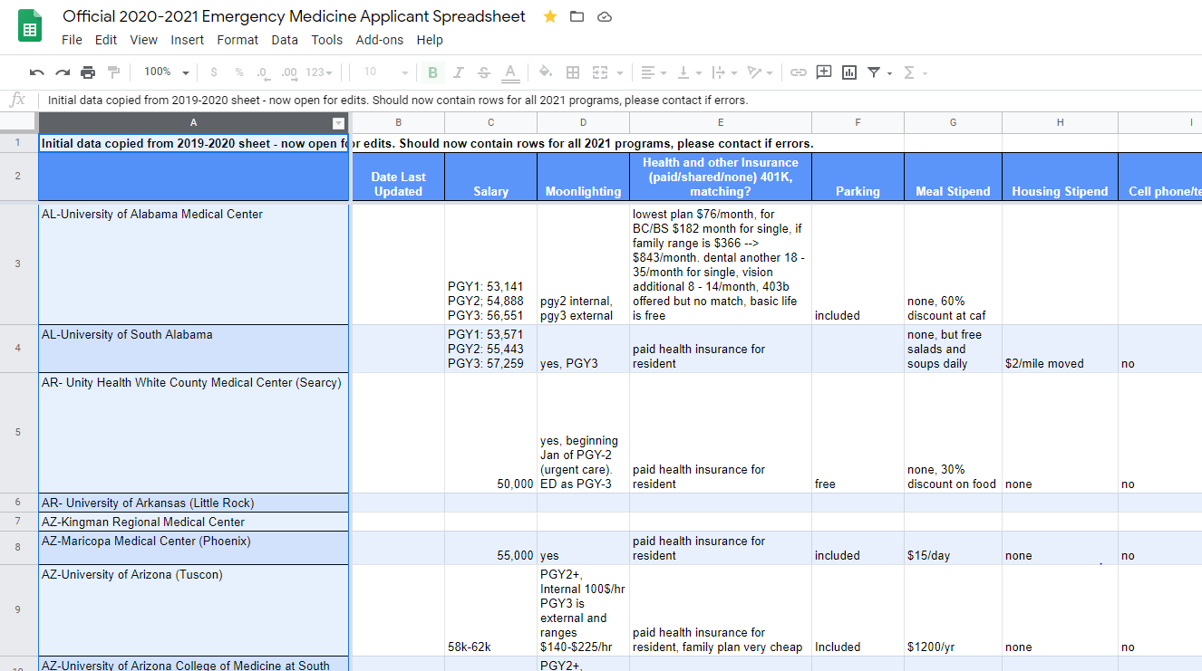Toggle strikethrough formatting button
Image resolution: width=1202 pixels, height=671 pixels.
483,72
